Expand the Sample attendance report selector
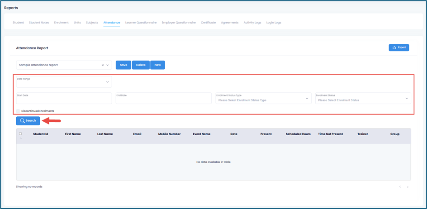The width and height of the screenshot is (427, 209). [108, 65]
